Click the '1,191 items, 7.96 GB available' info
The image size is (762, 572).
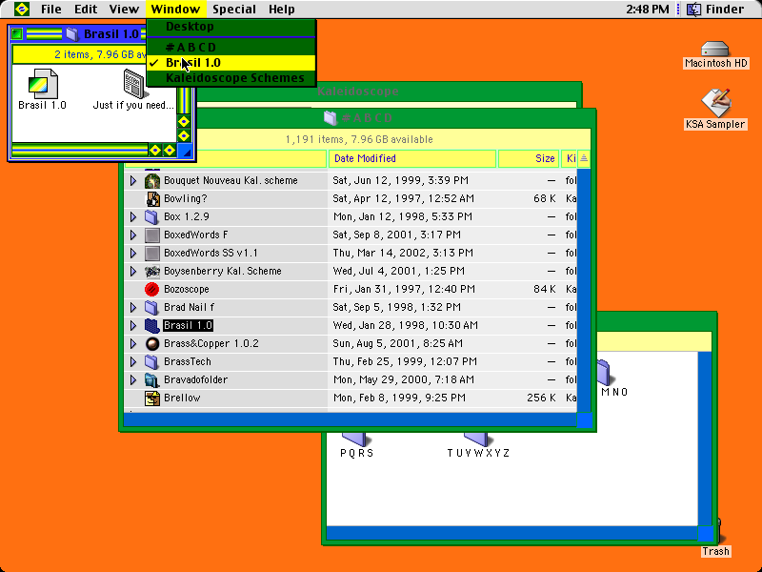point(359,139)
